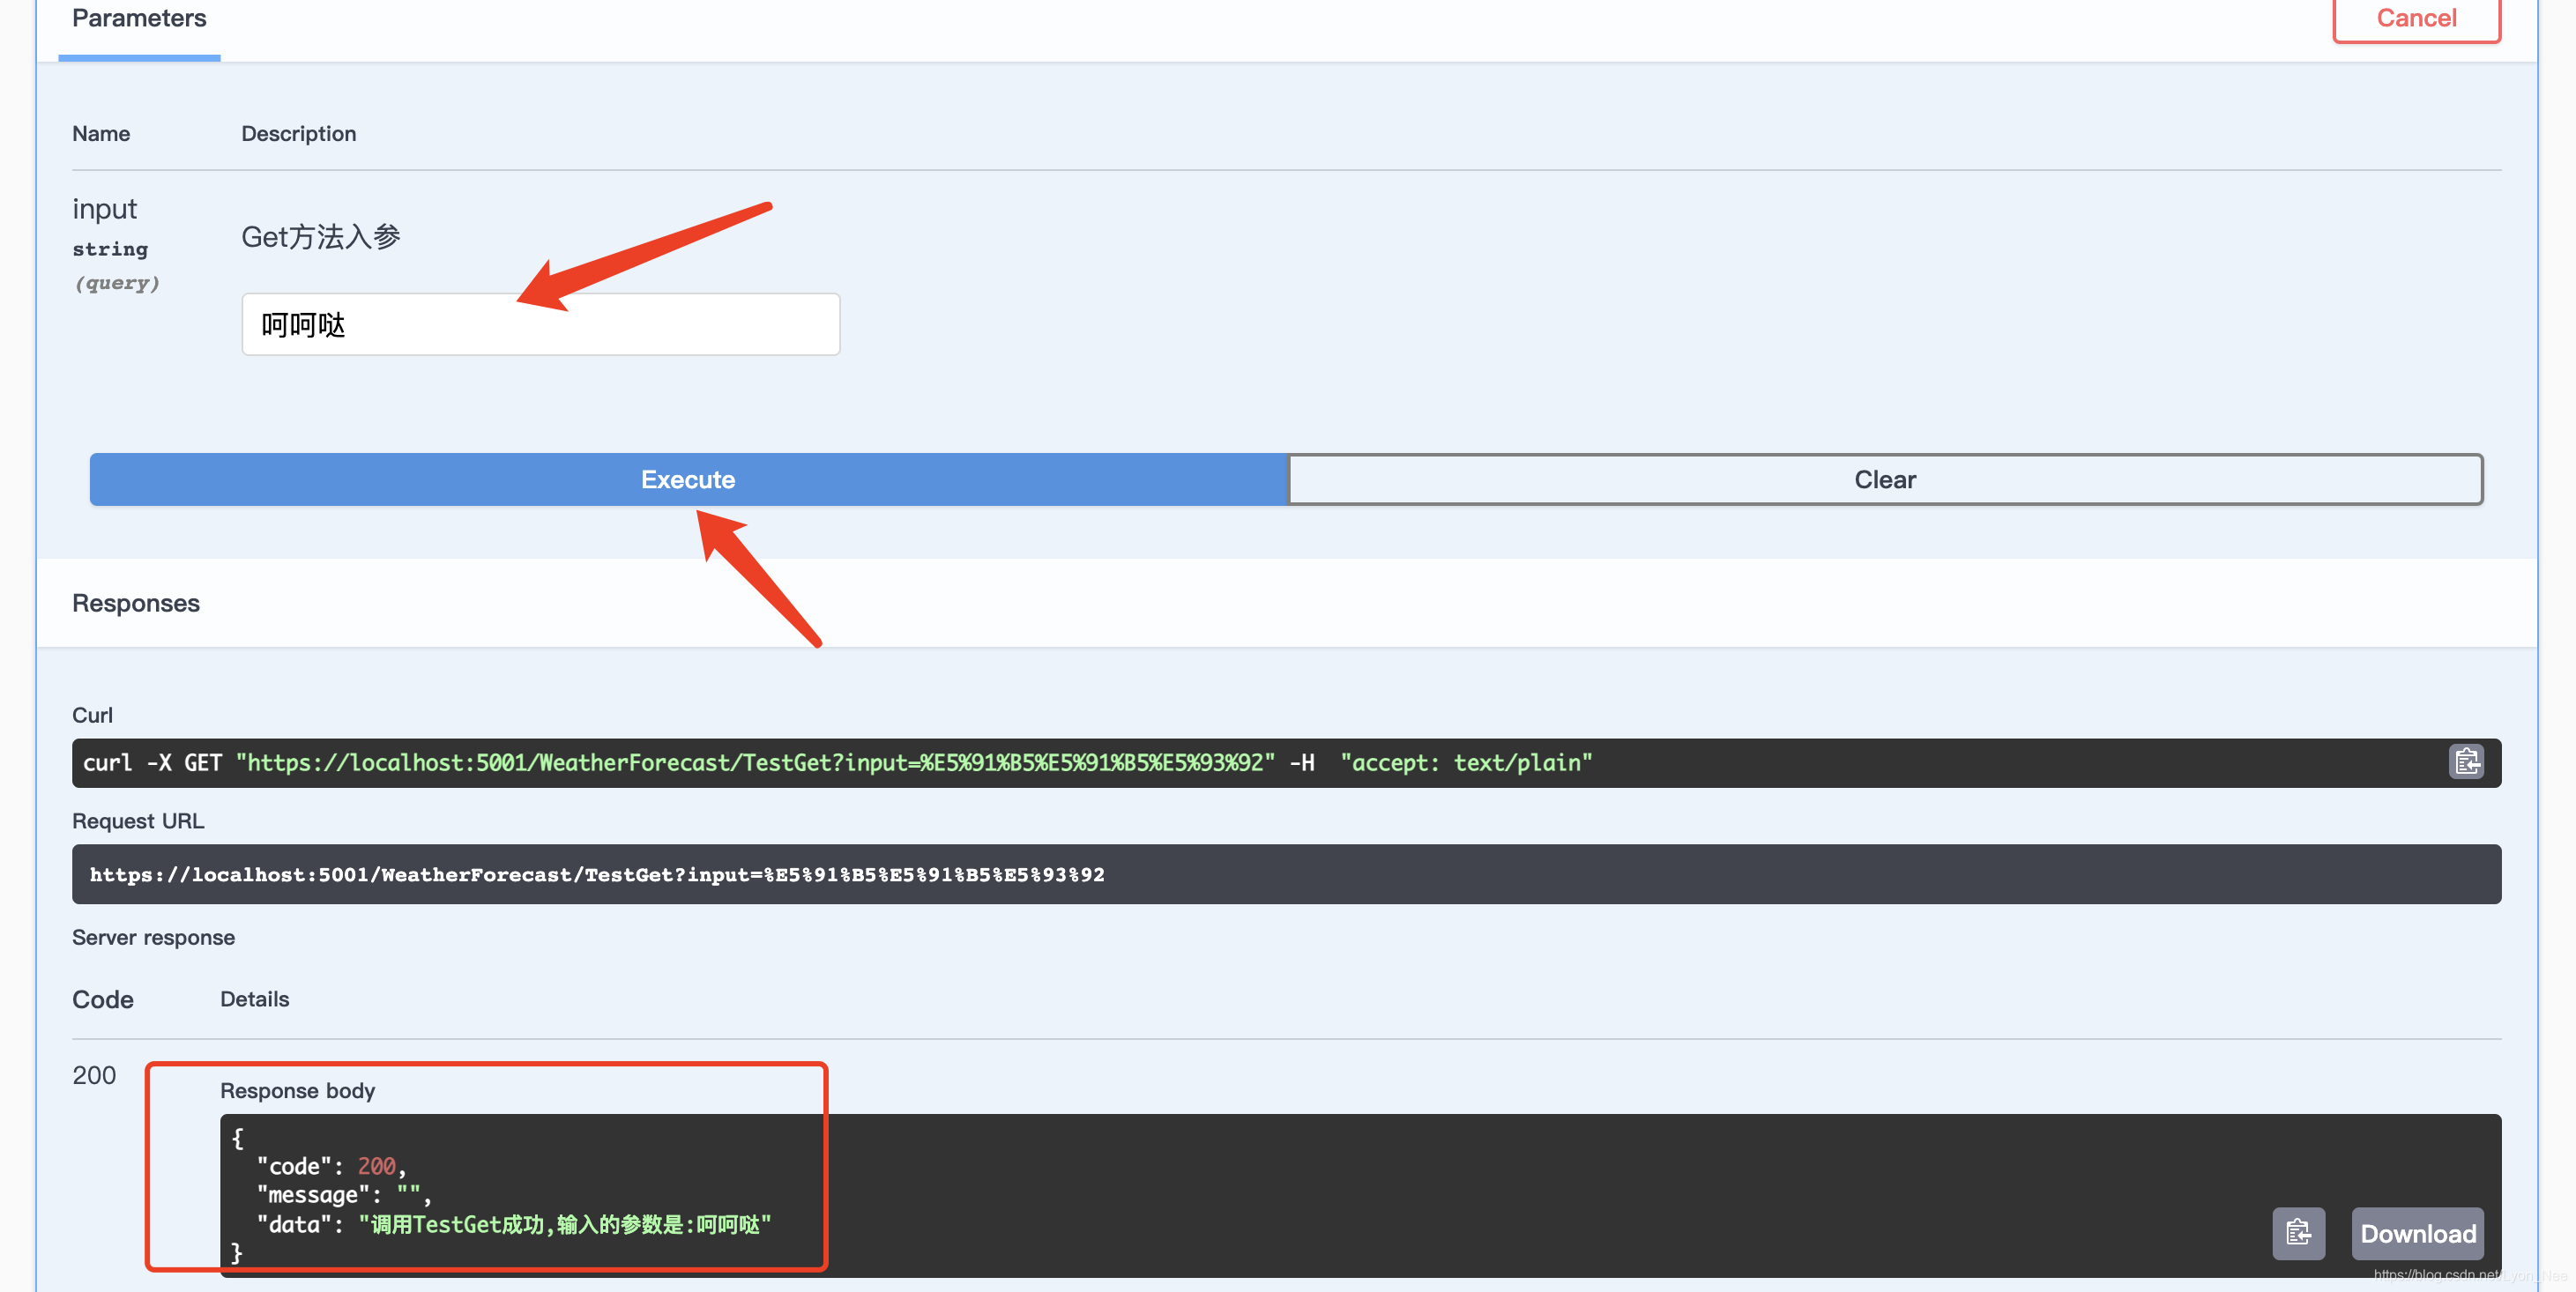2576x1292 pixels.
Task: Click the "Get方法入参" description text
Action: click(321, 237)
